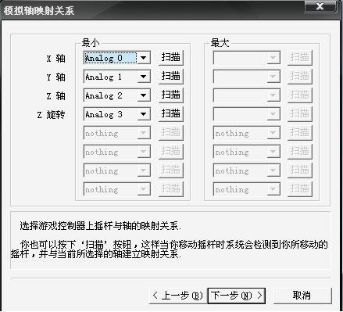
Task: Close the 模拟轴映射关系 dialog
Action: coord(320,6)
